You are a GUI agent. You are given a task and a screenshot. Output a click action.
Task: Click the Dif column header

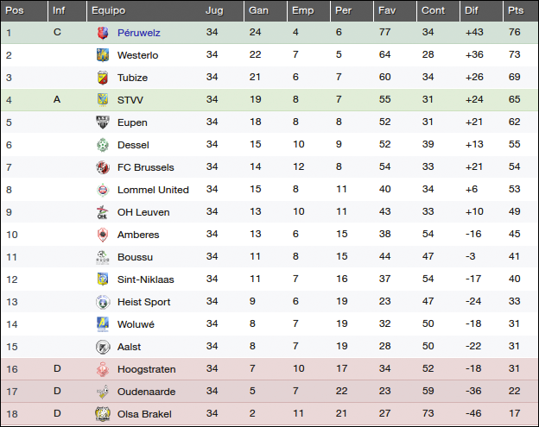coord(472,10)
